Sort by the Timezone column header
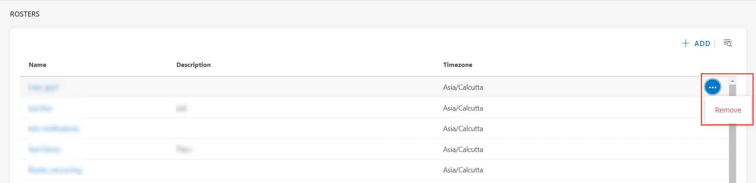 point(457,65)
